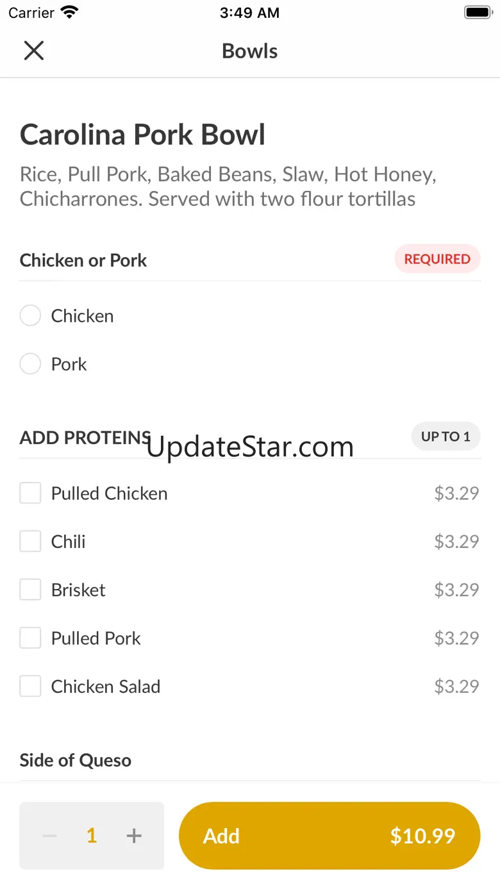Screen dimensions: 500x889
Task: Select the Pork radio option
Action: [30, 364]
